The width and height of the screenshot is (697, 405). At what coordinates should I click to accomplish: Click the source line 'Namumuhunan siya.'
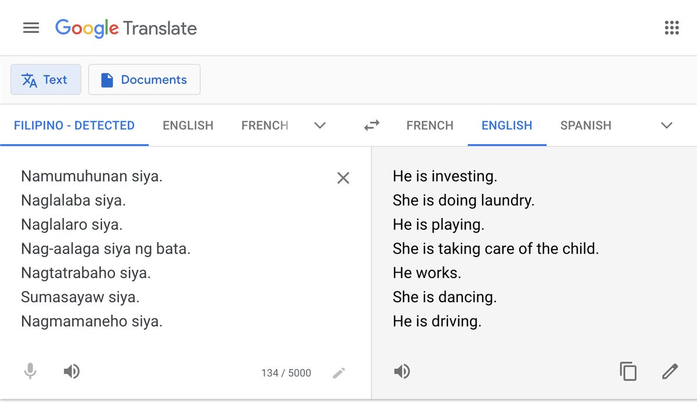tap(92, 176)
